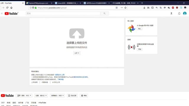Click the search magnifier button
Screen dimensions: 189x106
(x=105, y=14)
